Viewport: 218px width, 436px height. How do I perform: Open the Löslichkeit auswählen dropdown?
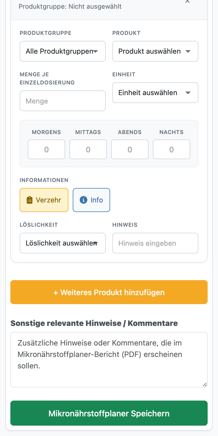click(x=63, y=243)
